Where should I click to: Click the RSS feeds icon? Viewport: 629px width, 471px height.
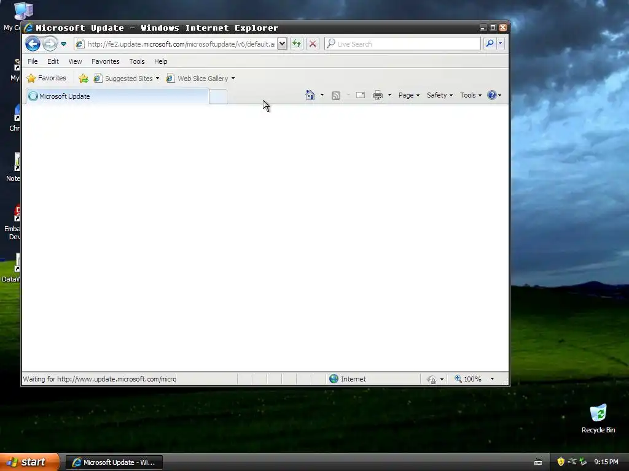click(x=336, y=95)
